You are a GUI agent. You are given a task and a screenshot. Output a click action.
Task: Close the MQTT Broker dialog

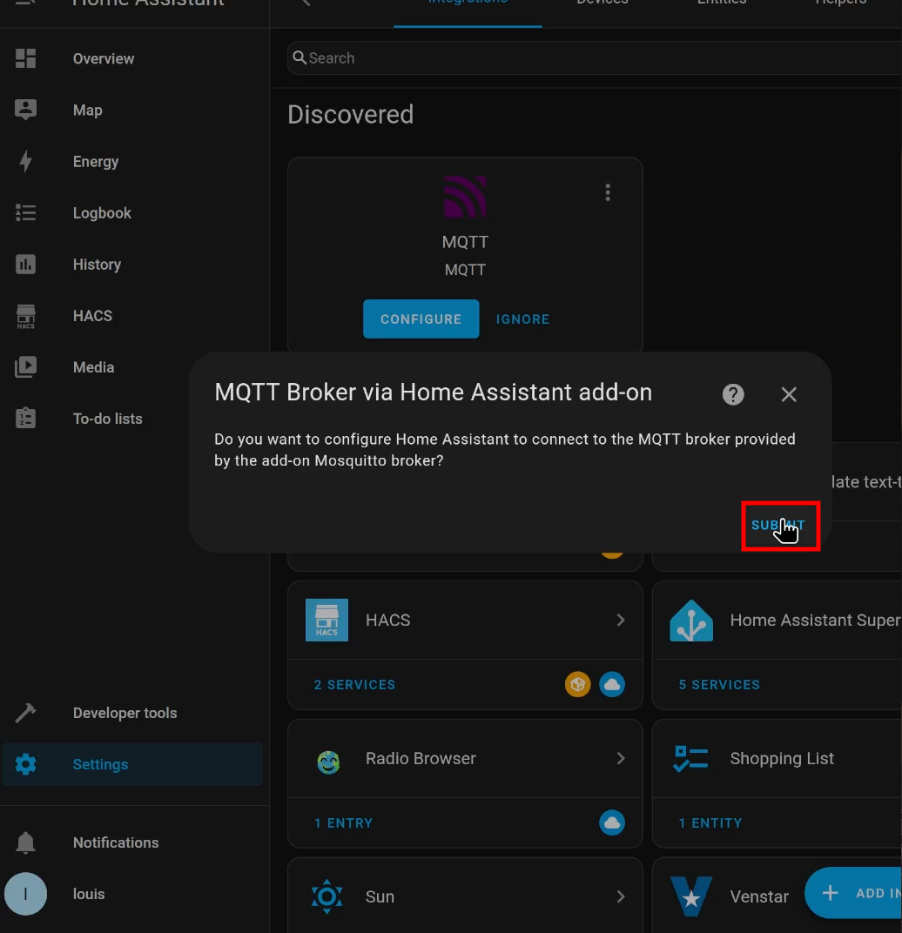point(789,394)
